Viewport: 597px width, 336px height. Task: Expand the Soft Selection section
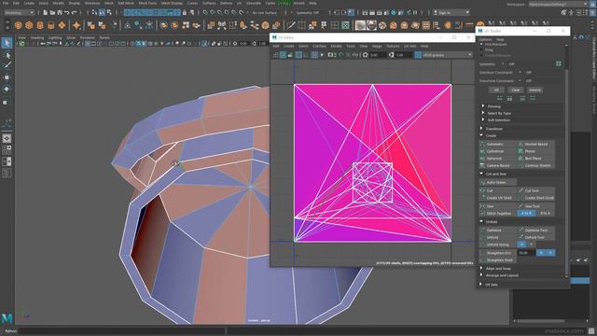498,120
